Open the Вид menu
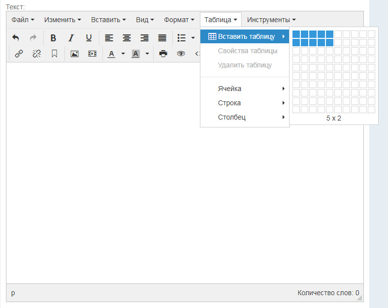Viewport: 388px width, 308px height. [x=145, y=20]
